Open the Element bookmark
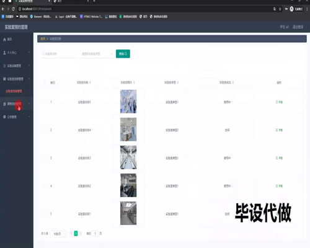Viewport: 310px width, 248px height. [x=40, y=17]
